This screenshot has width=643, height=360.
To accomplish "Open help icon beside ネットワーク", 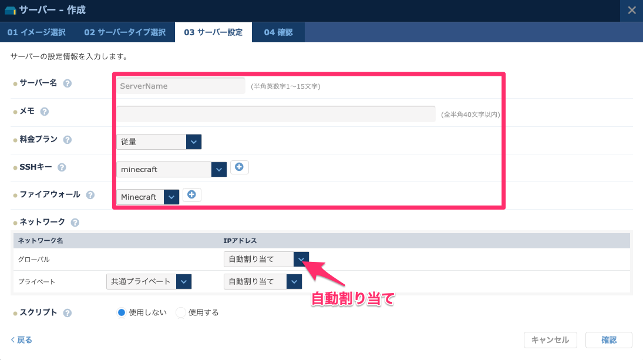I will click(x=75, y=223).
